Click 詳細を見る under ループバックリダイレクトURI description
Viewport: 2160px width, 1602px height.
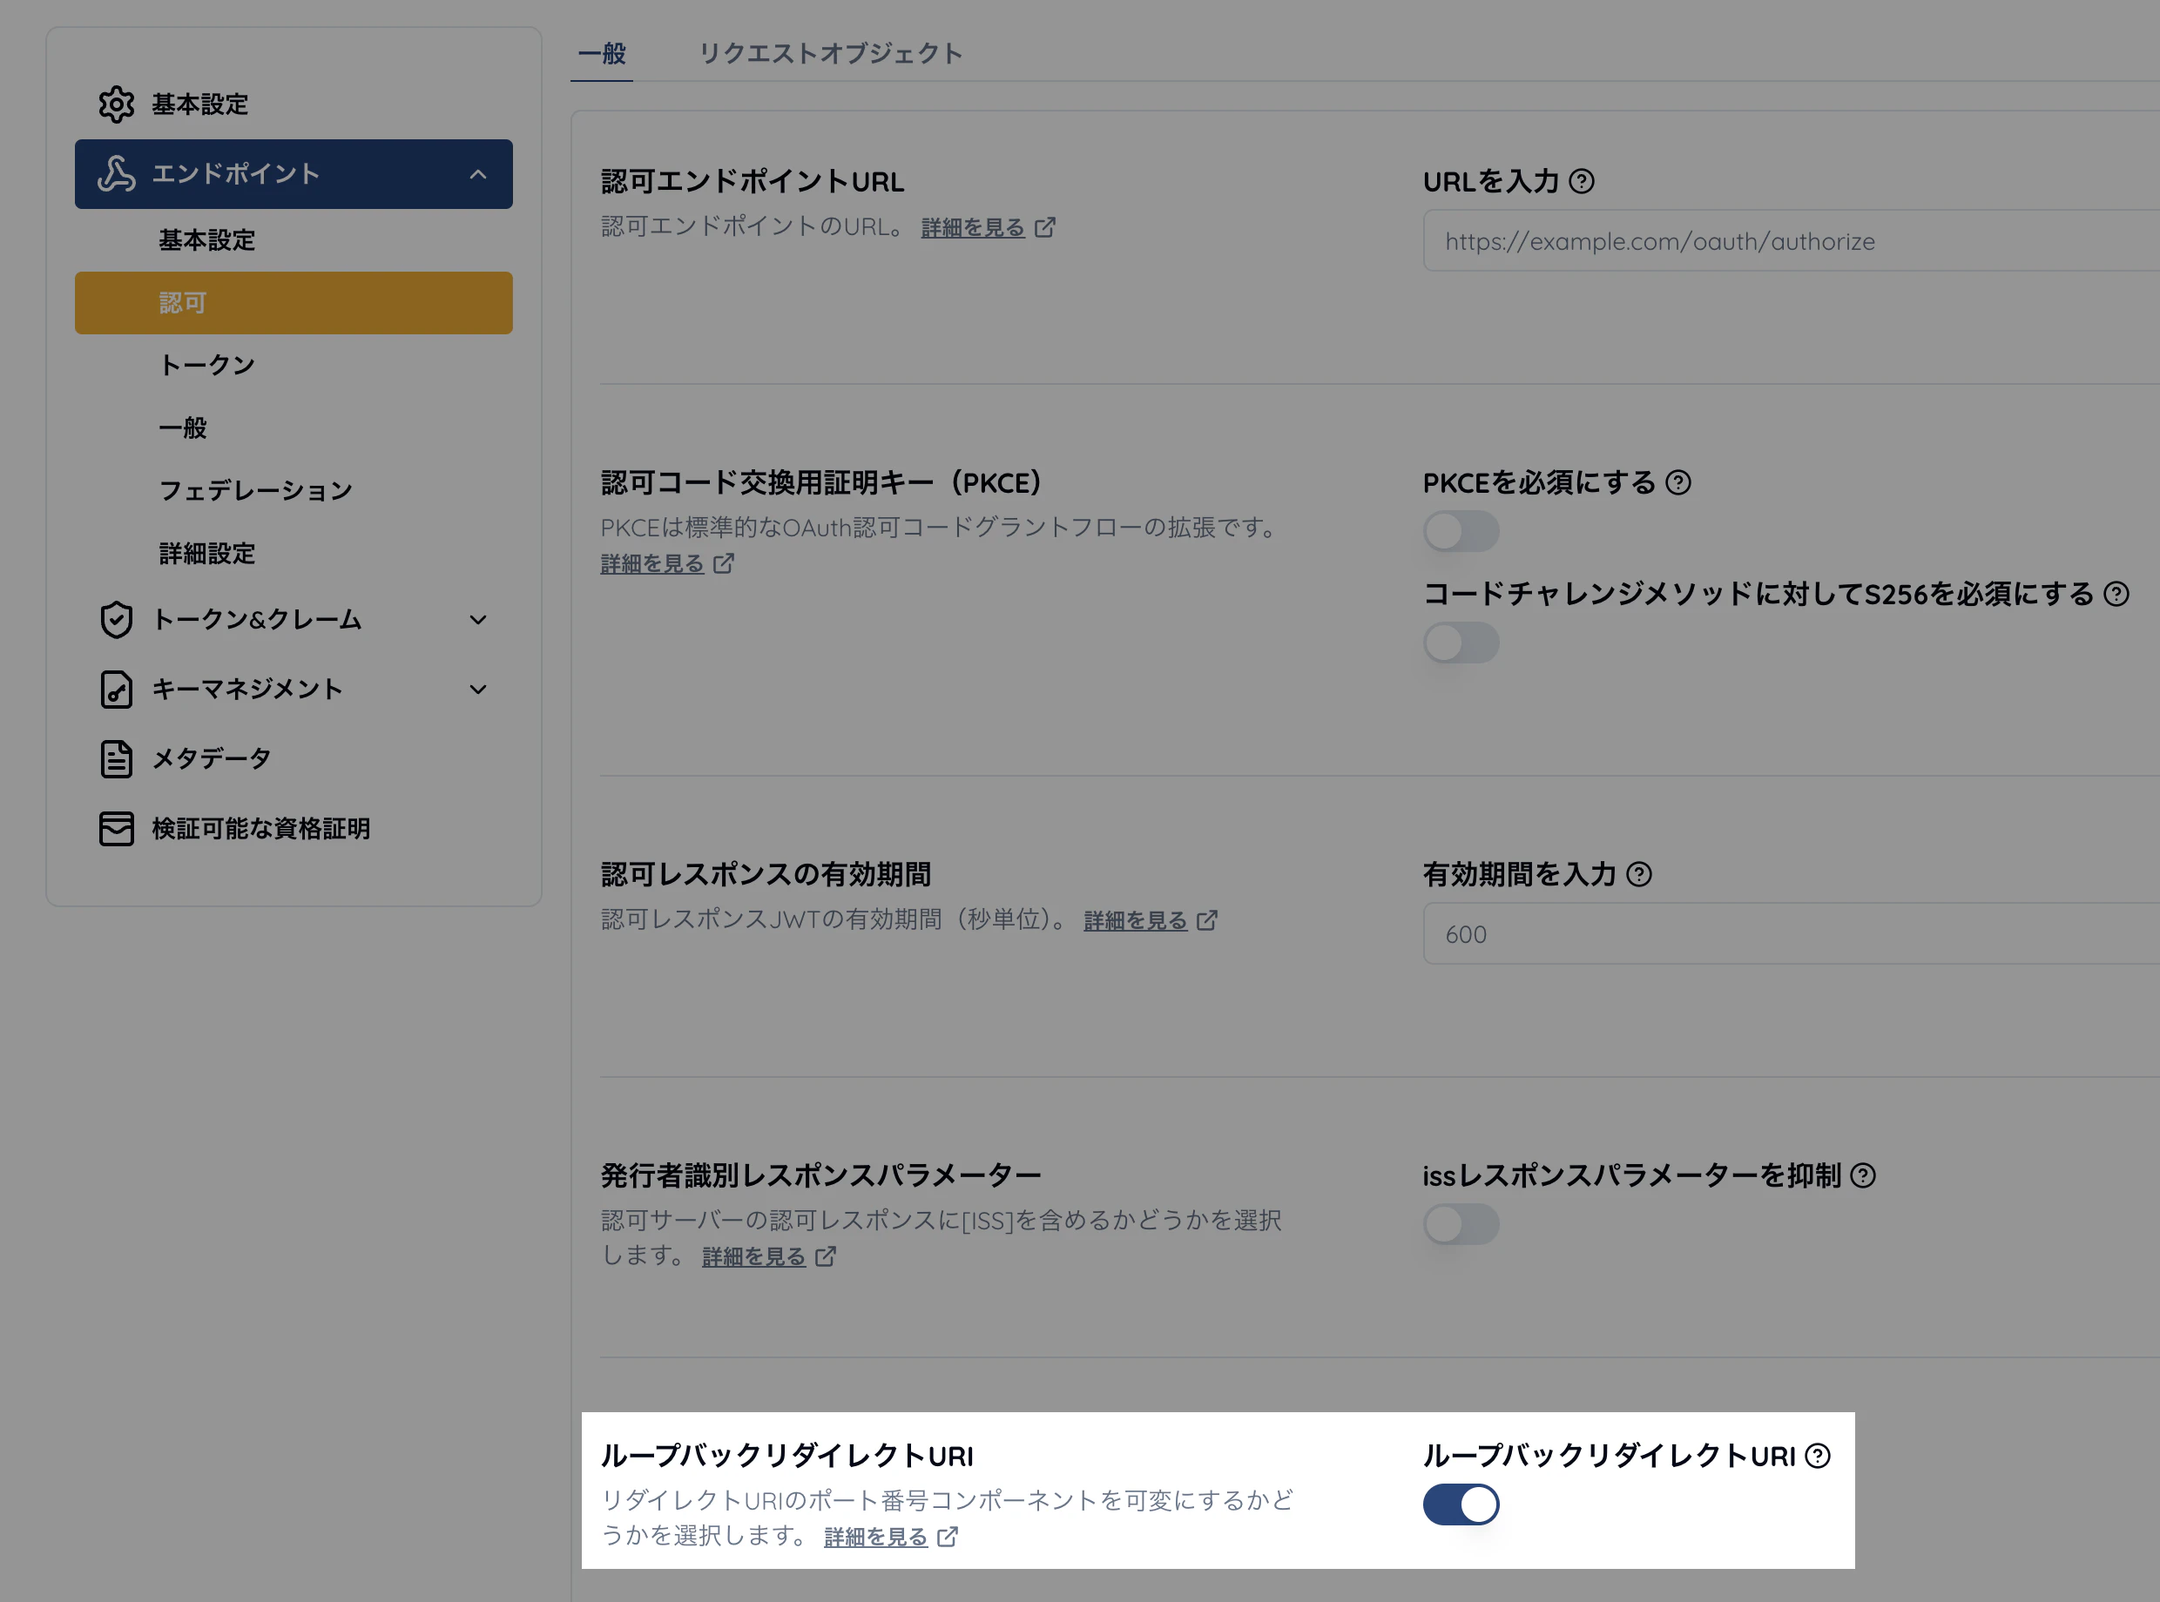tap(876, 1537)
